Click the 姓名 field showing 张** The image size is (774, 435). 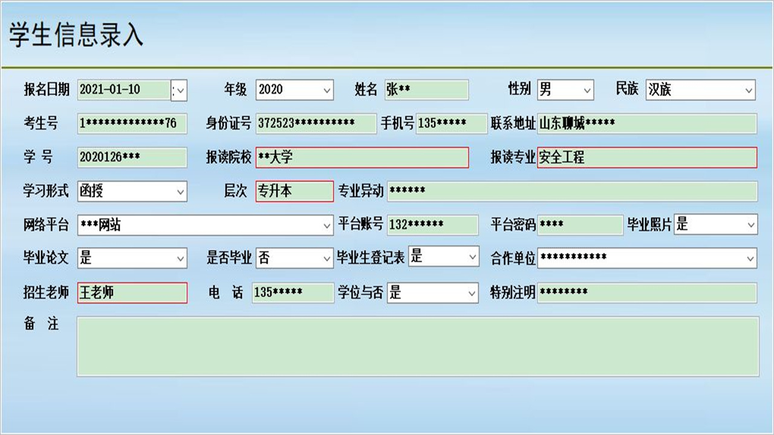click(426, 89)
